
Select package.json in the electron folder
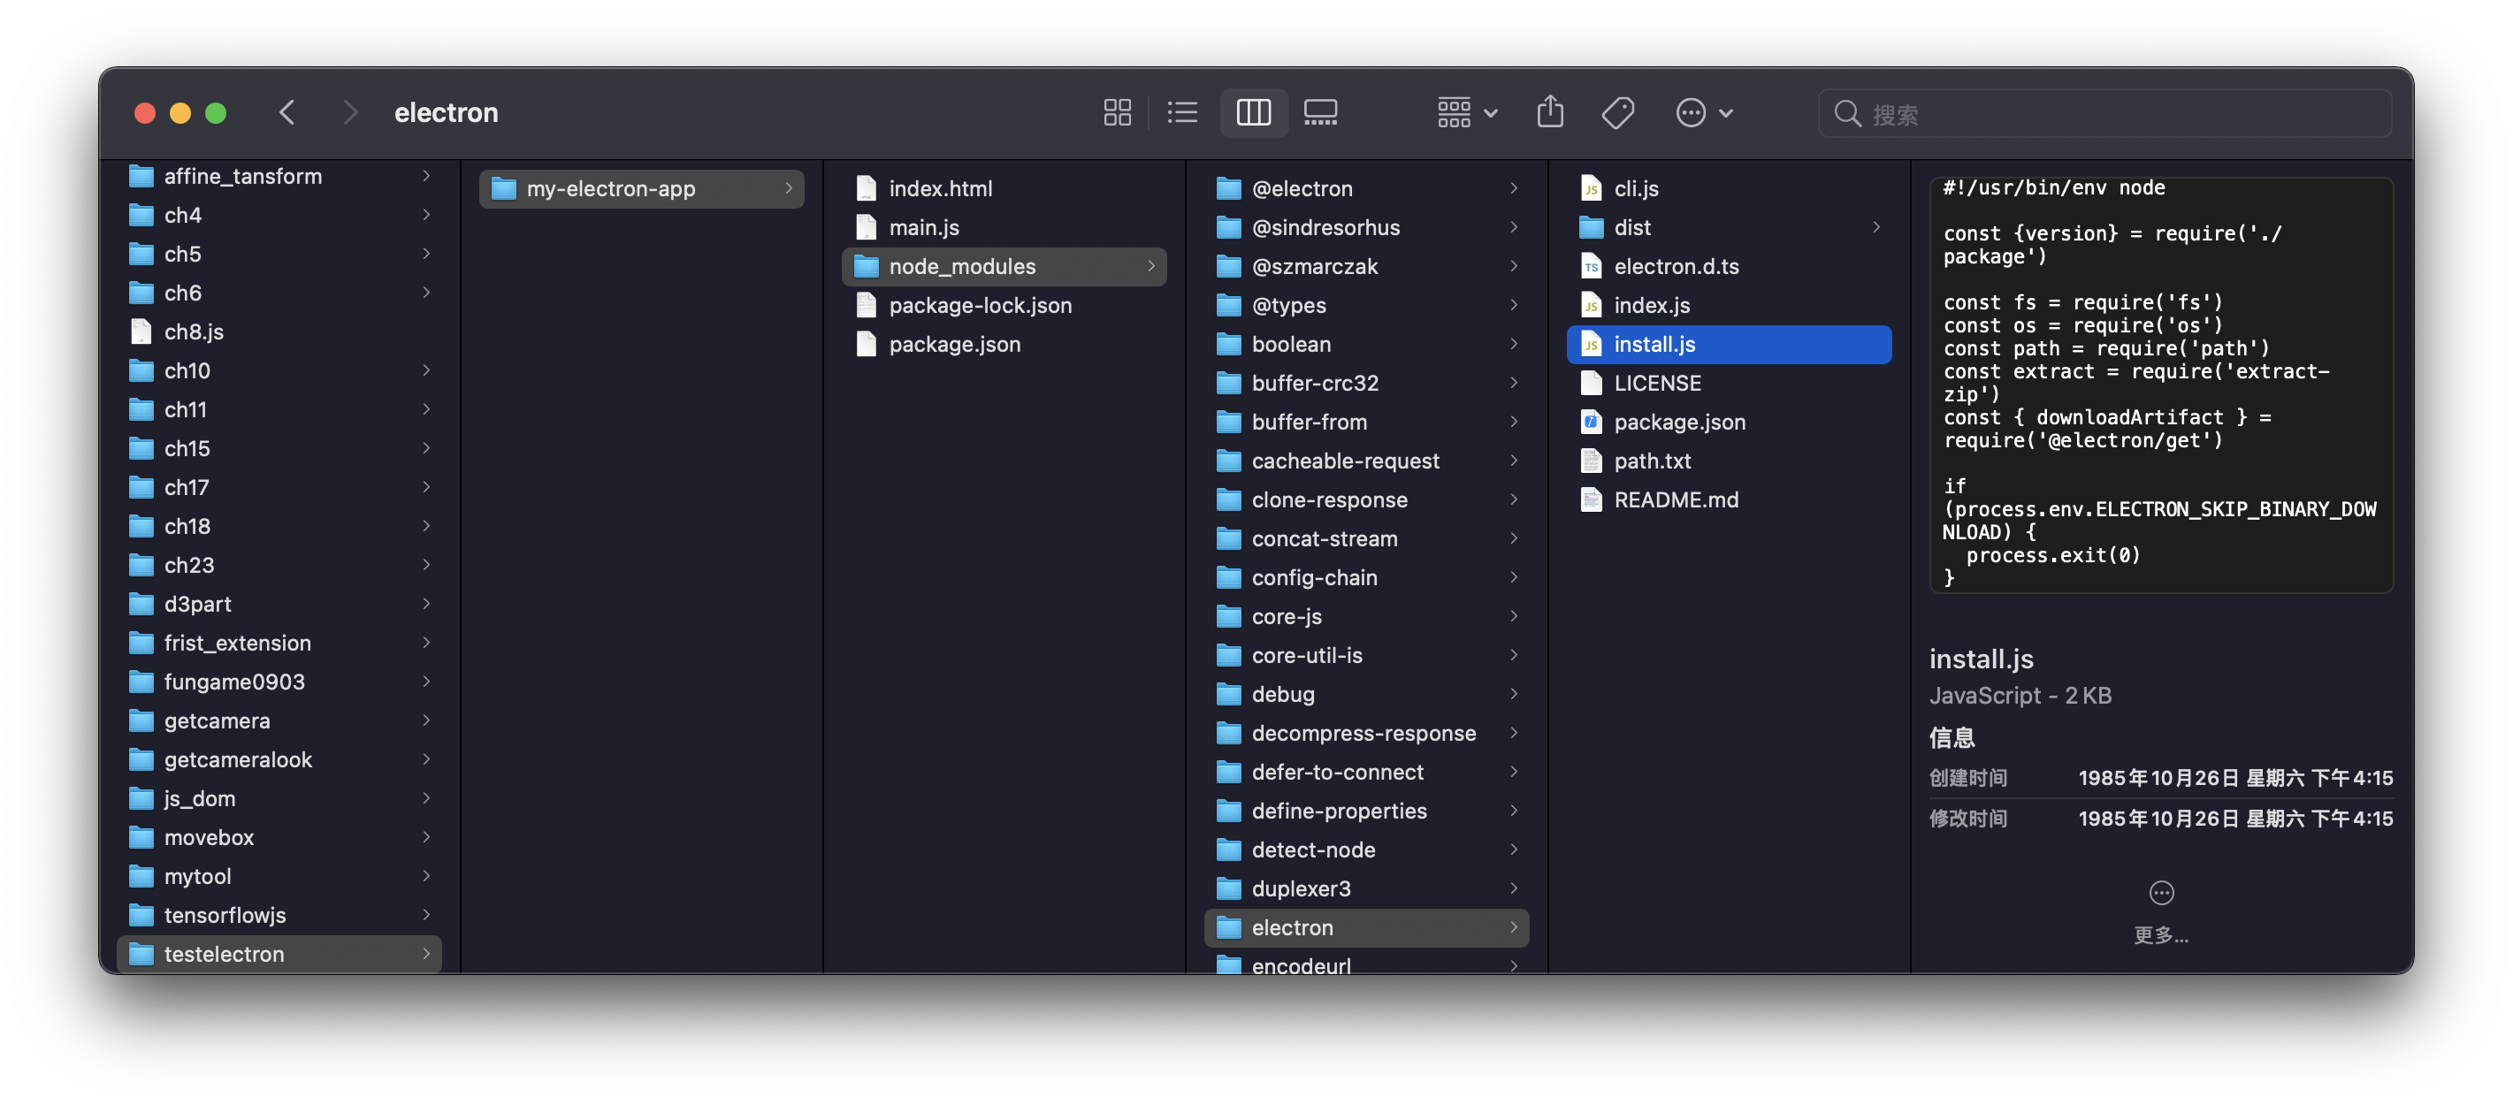pos(1679,423)
